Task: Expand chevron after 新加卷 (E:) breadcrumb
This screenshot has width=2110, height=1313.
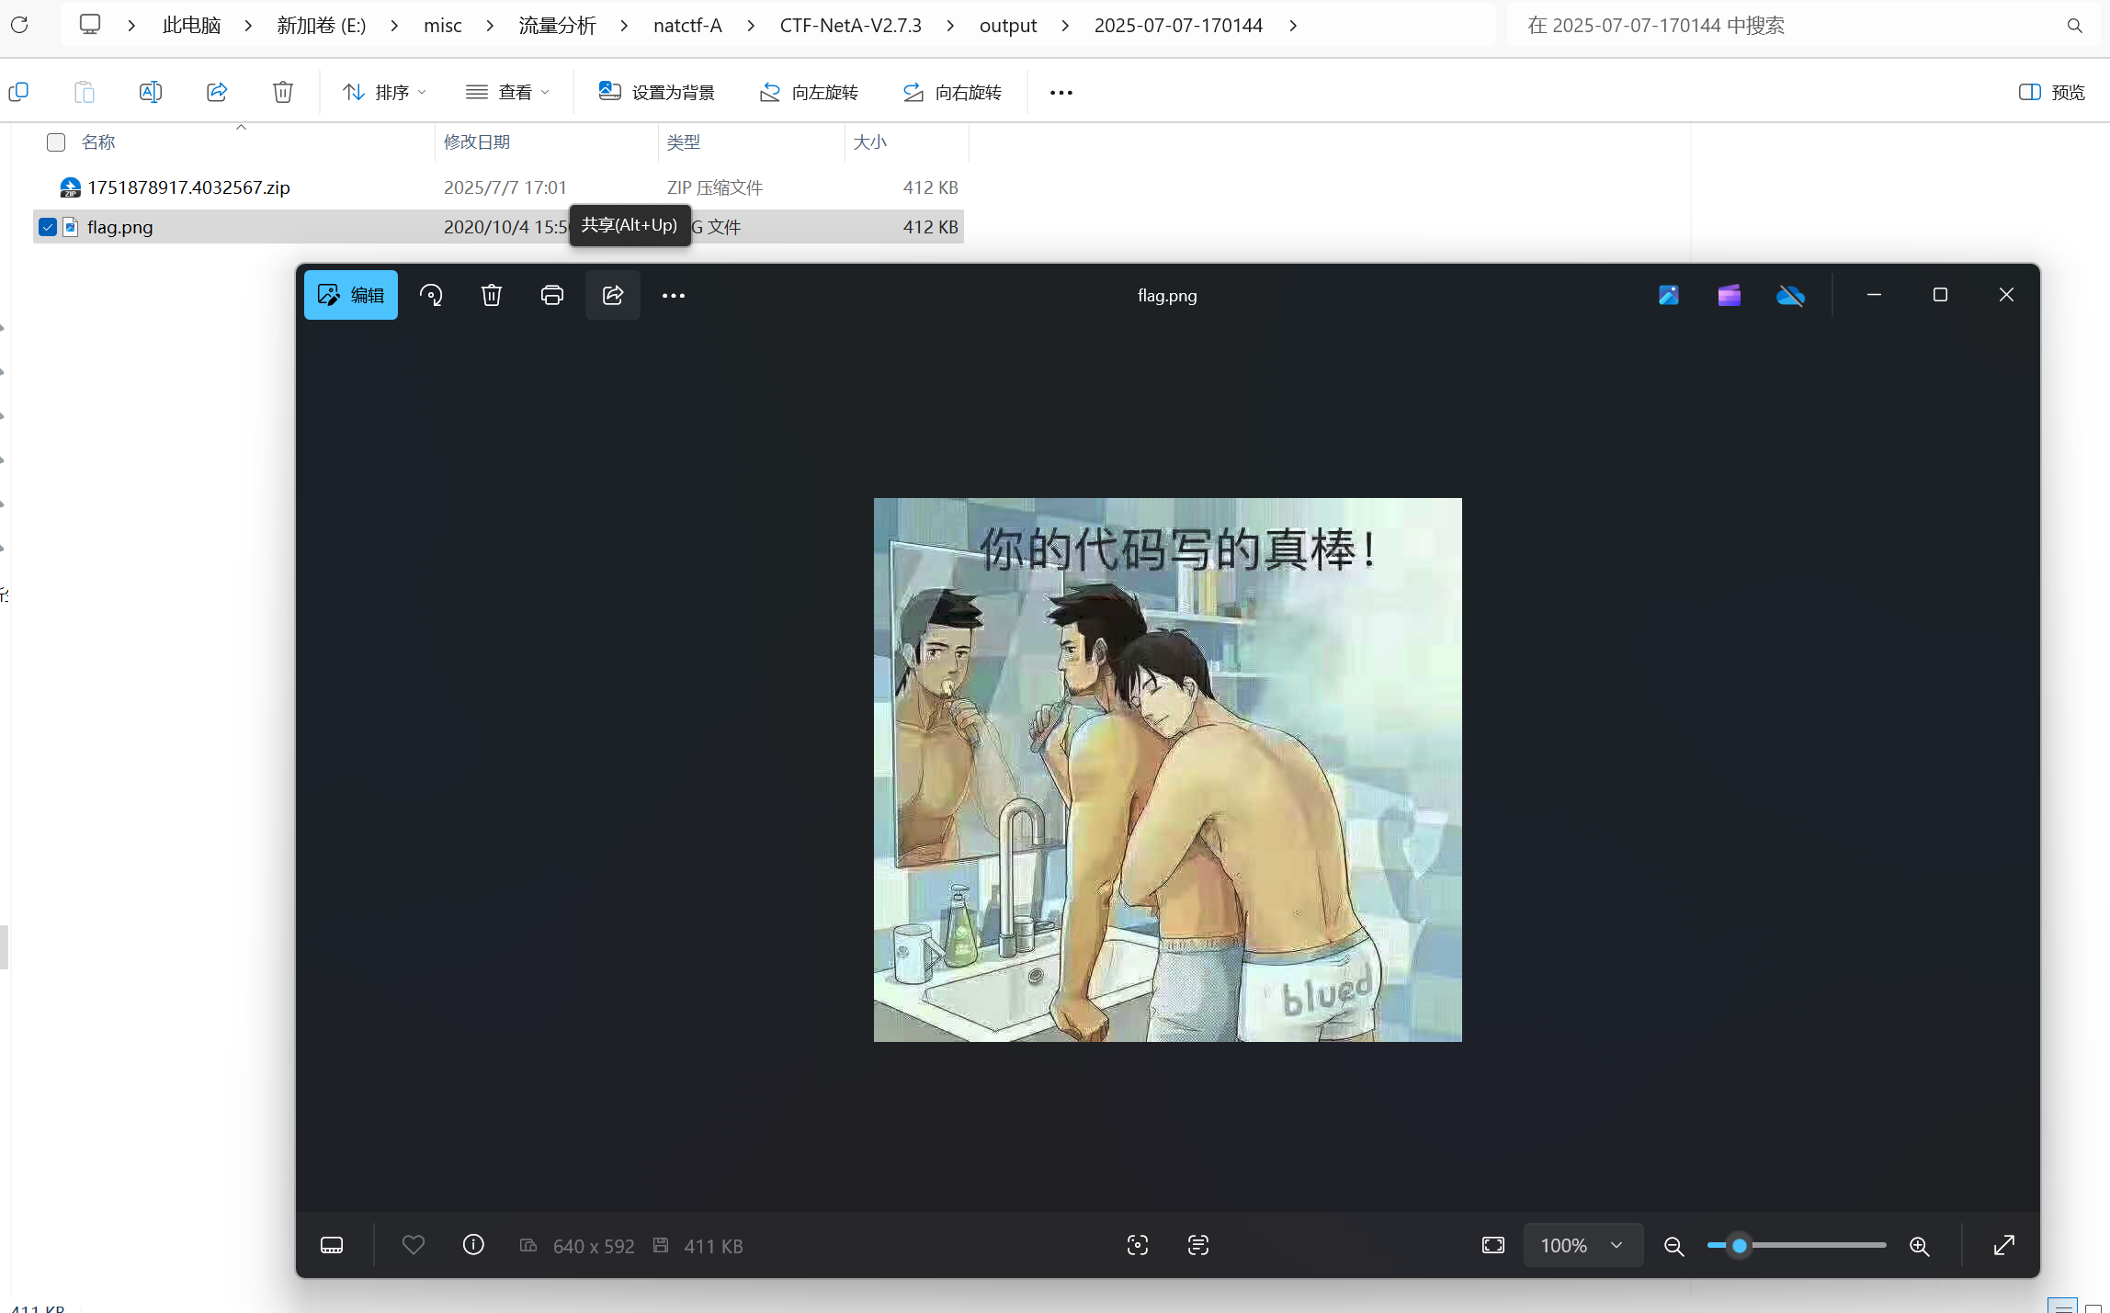Action: point(394,26)
